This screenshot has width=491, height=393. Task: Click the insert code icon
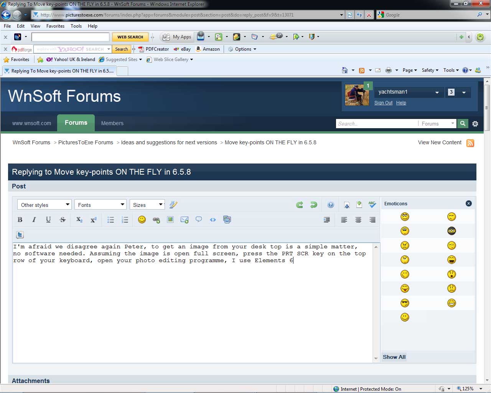pyautogui.click(x=213, y=220)
